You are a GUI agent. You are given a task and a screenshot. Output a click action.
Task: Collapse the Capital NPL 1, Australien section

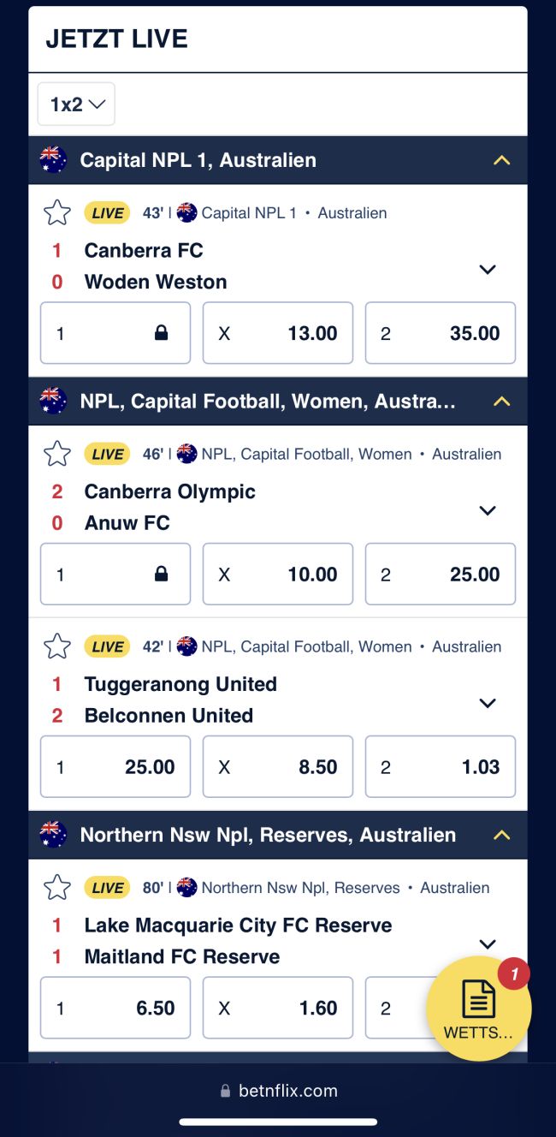[x=501, y=160]
